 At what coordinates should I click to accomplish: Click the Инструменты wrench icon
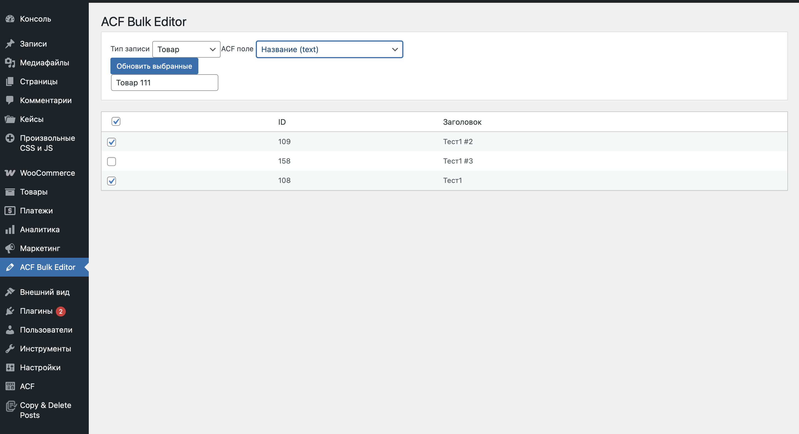(x=10, y=349)
